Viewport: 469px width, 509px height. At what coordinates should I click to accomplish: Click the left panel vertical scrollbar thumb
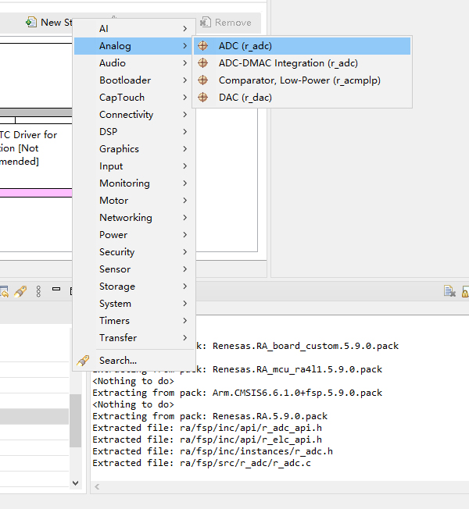[75, 421]
